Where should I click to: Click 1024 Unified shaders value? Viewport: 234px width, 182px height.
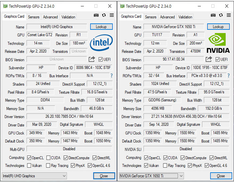click(160, 84)
